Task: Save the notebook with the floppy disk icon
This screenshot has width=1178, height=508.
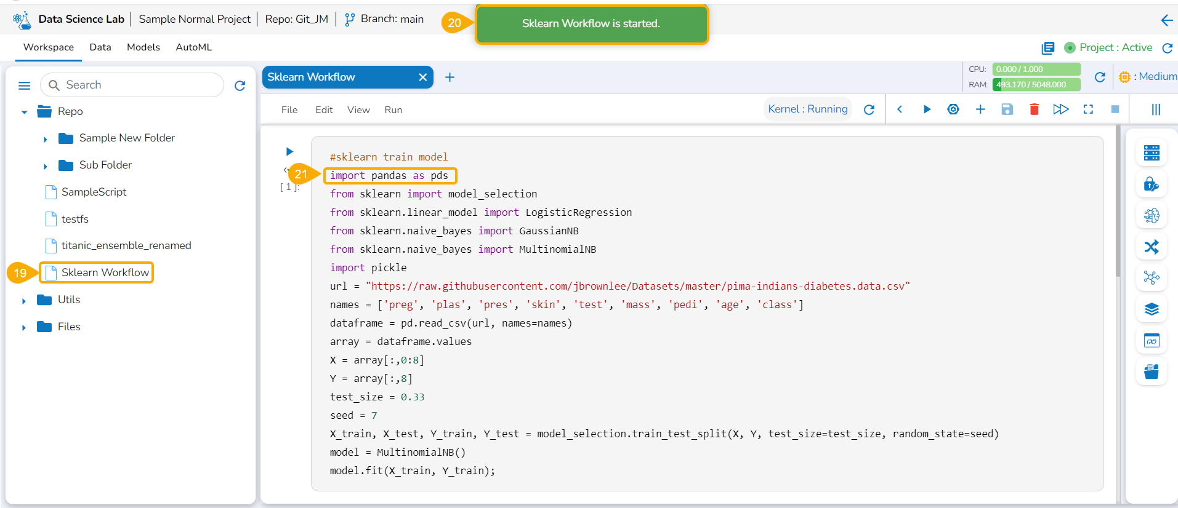Action: point(1007,109)
